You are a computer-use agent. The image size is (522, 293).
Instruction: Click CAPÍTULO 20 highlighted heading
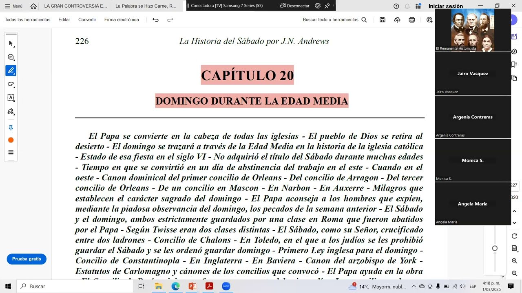point(247,75)
